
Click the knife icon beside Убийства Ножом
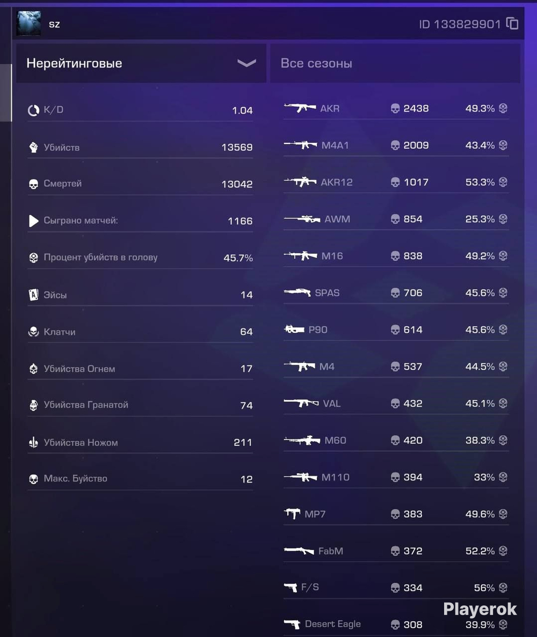33,442
